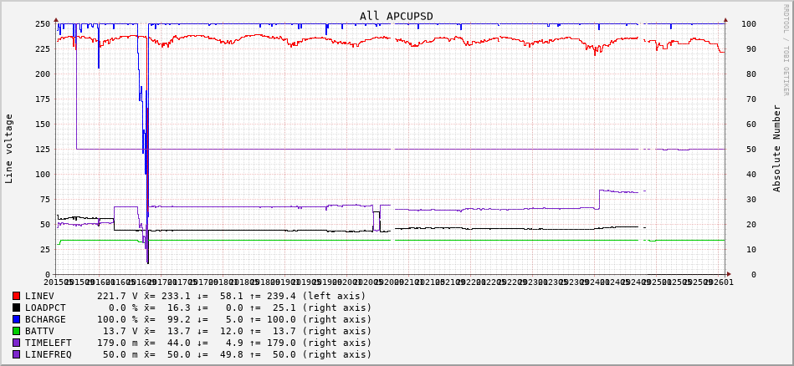The width and height of the screenshot is (794, 366).
Task: Select the LOADPCT legend label
Action: pos(45,308)
